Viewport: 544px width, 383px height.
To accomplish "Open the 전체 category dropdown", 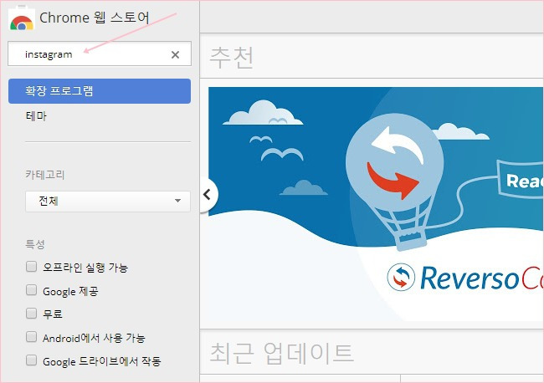I will [x=108, y=201].
